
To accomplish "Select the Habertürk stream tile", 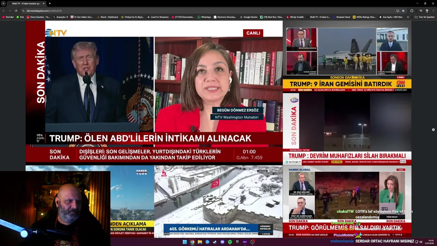I will [x=132, y=201].
